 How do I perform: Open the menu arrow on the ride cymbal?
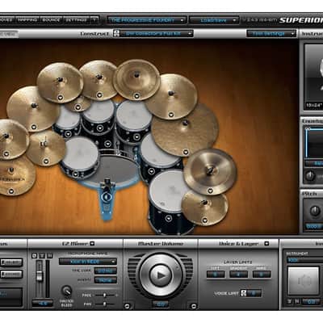pos(186,152)
